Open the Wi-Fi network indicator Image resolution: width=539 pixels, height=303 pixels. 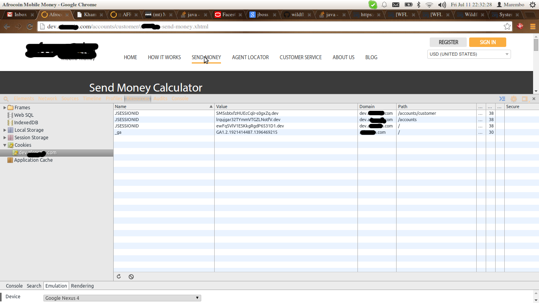429,5
